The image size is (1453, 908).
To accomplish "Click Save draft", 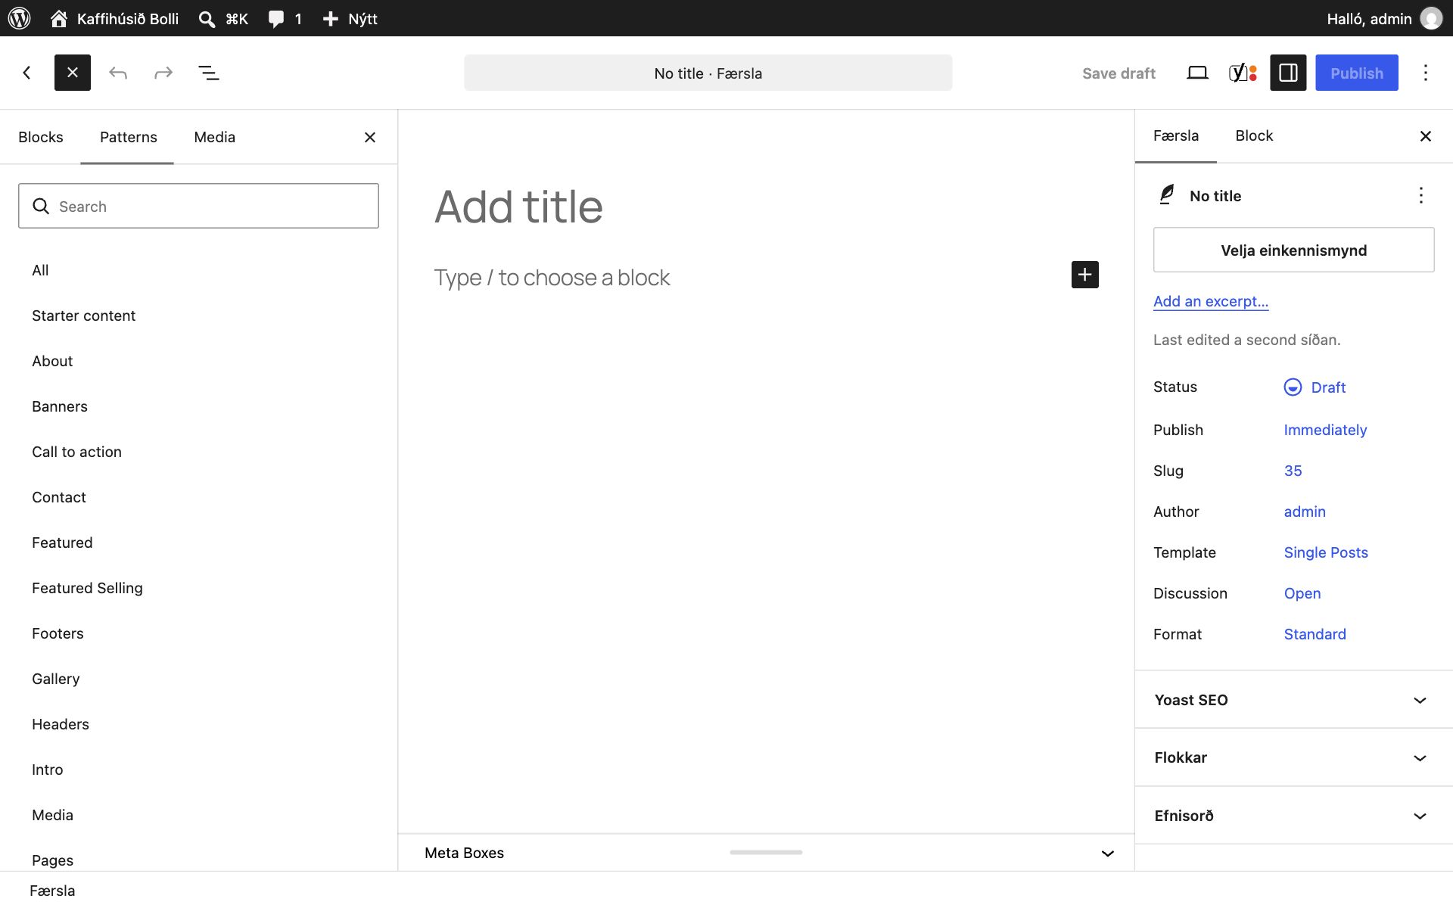I will (1119, 73).
